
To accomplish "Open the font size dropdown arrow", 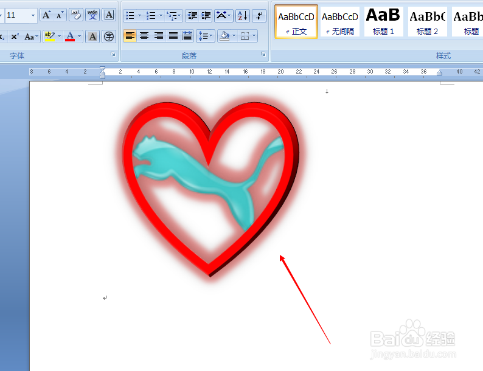I will tap(33, 15).
